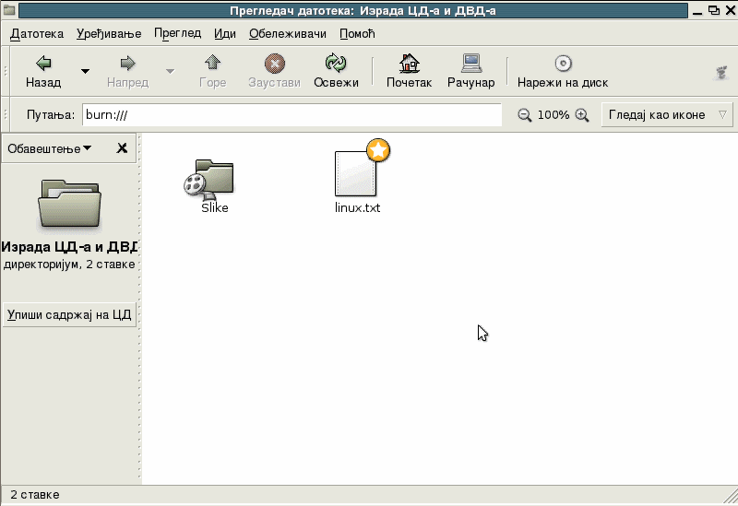This screenshot has height=506, width=738.
Task: Click the window menu icon in titlebar
Action: point(9,10)
